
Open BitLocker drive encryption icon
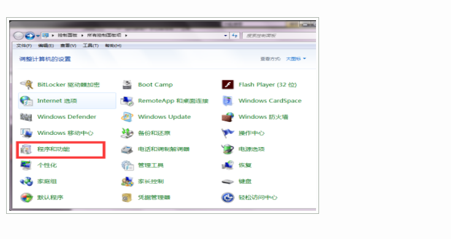pyautogui.click(x=26, y=85)
